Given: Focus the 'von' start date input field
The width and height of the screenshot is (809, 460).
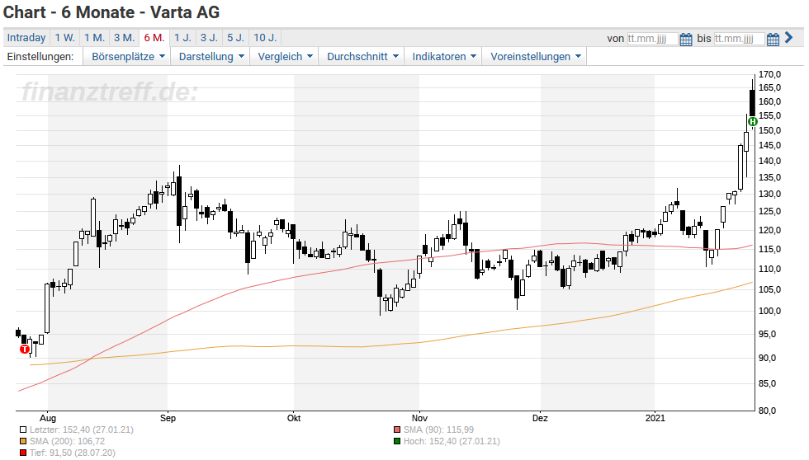Looking at the screenshot, I should [652, 39].
